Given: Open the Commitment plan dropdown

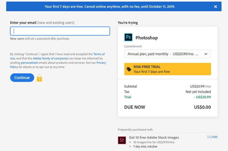Looking at the screenshot, I should tap(167, 54).
